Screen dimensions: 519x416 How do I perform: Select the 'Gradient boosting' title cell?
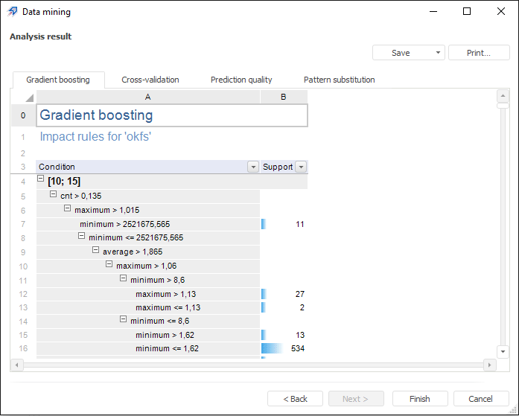[x=171, y=115]
